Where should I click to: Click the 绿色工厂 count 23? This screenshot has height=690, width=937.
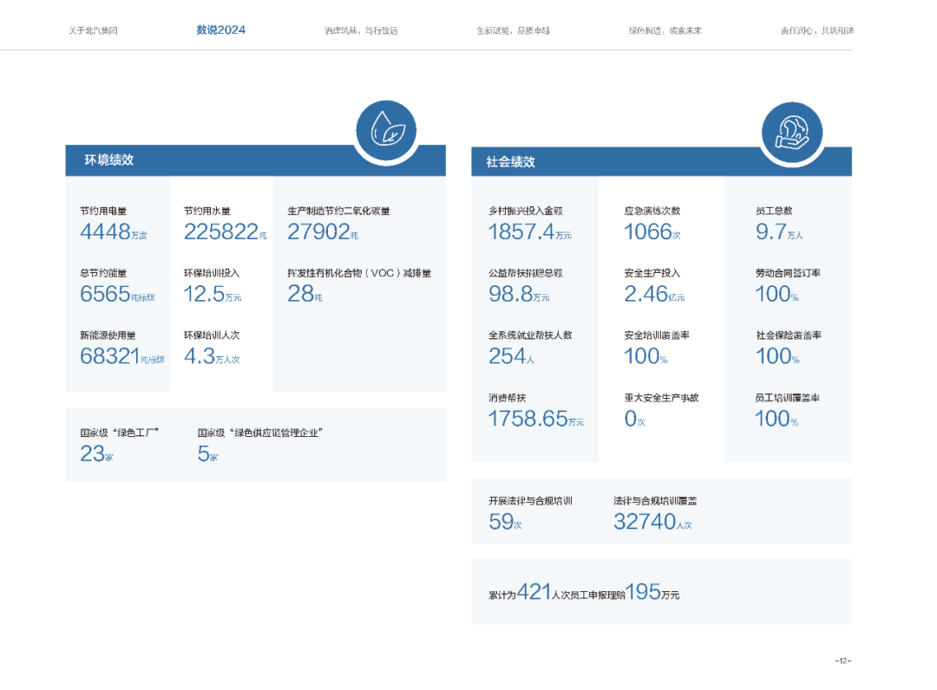(93, 454)
